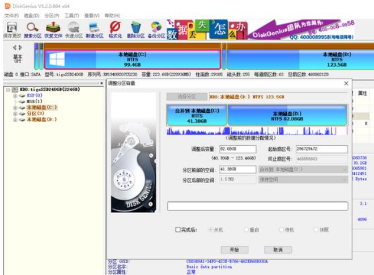Click the adjusted capacity input field

[237, 149]
